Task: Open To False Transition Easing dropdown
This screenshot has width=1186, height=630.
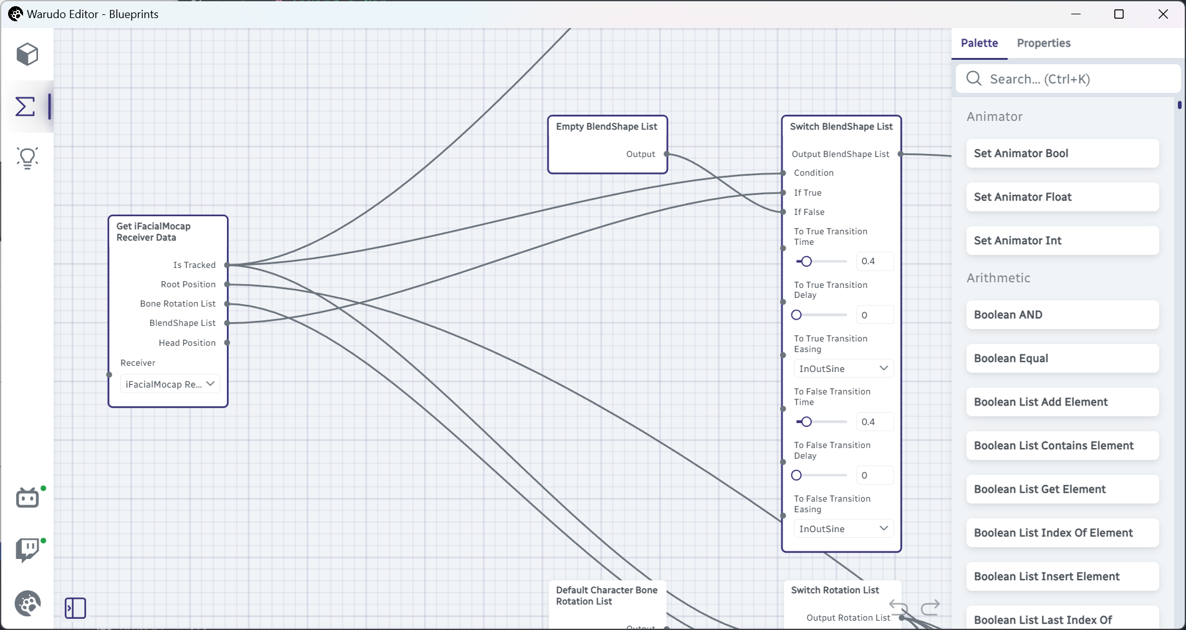Action: pyautogui.click(x=844, y=528)
